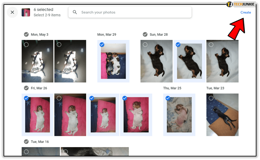Click the X icon to cancel selection
This screenshot has height=160, width=260.
pyautogui.click(x=12, y=13)
